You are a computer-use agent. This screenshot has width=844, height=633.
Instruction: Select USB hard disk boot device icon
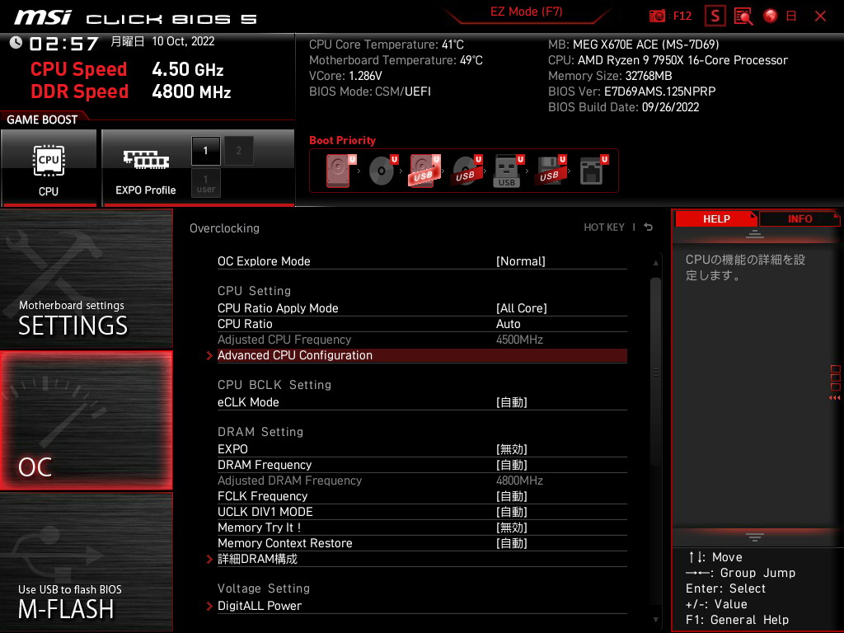pyautogui.click(x=424, y=171)
